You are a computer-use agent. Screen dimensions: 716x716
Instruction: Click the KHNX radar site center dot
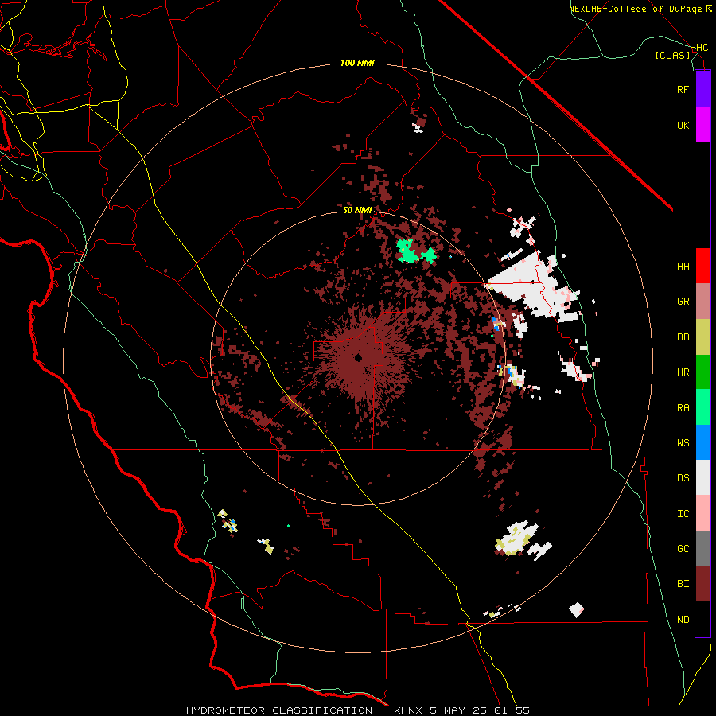(358, 357)
